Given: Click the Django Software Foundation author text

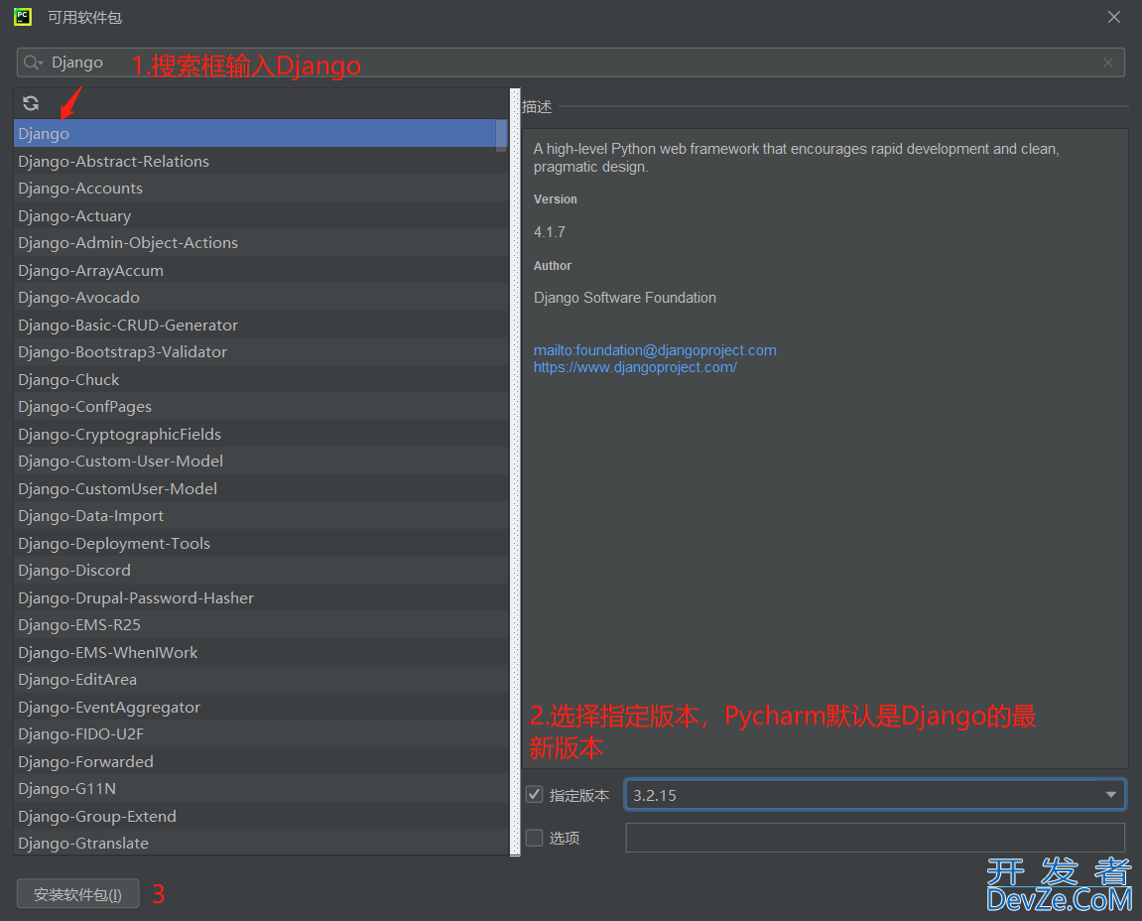Looking at the screenshot, I should click(625, 298).
